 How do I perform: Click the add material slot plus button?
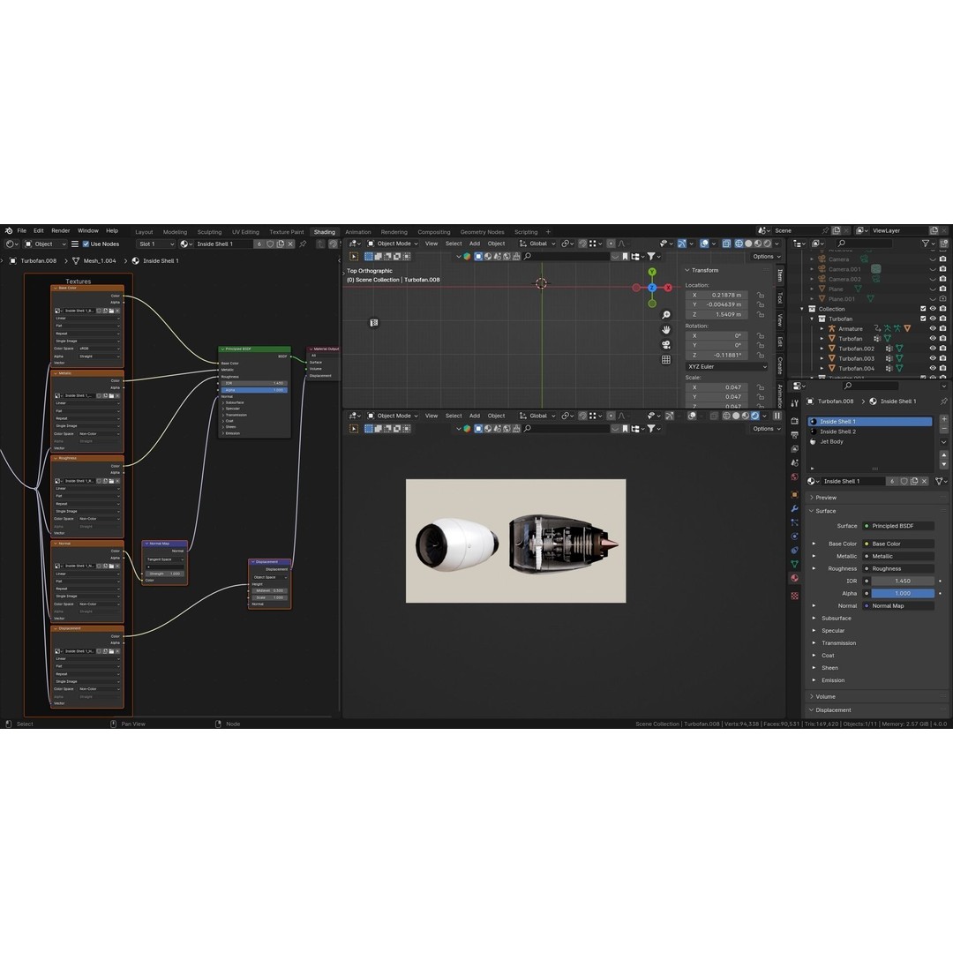943,418
